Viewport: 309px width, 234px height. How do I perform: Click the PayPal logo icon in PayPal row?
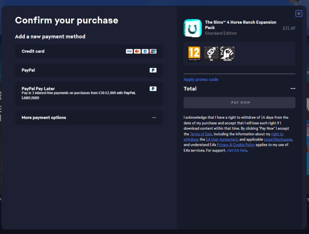pos(153,70)
